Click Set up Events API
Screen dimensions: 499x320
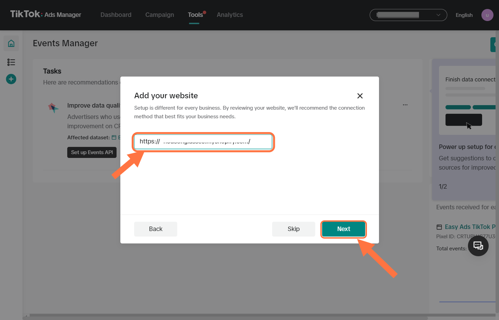click(92, 152)
